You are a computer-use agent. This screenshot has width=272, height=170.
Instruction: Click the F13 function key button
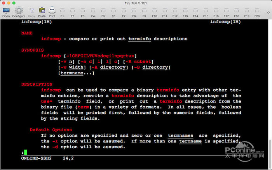185,13
